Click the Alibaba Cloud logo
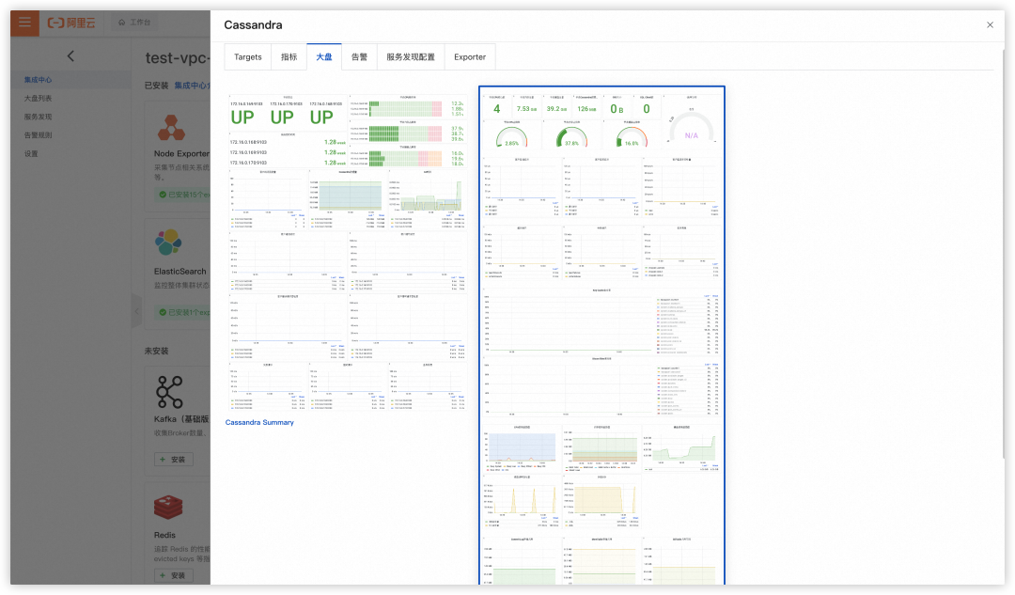Viewport: 1015px width, 595px height. point(71,23)
